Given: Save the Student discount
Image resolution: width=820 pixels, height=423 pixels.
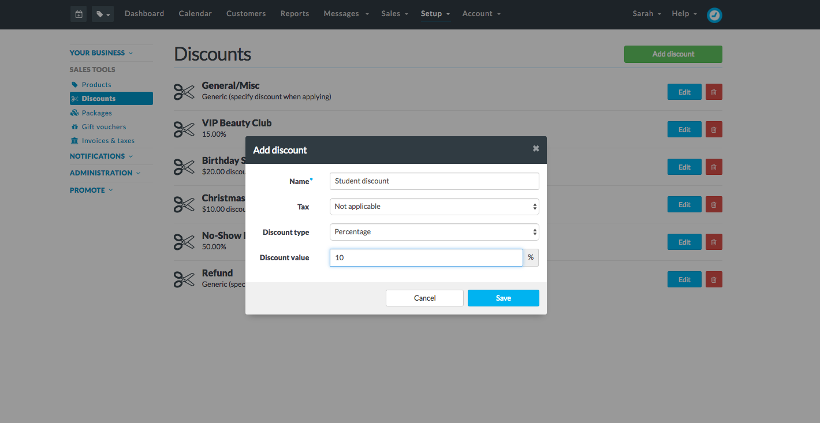Looking at the screenshot, I should (503, 298).
